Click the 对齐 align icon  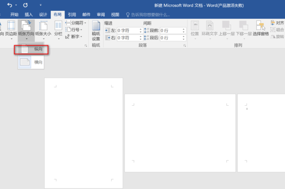point(277,23)
